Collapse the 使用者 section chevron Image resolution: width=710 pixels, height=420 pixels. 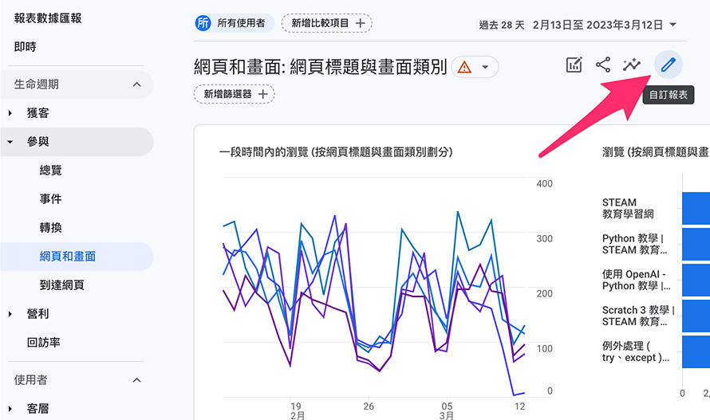[136, 380]
